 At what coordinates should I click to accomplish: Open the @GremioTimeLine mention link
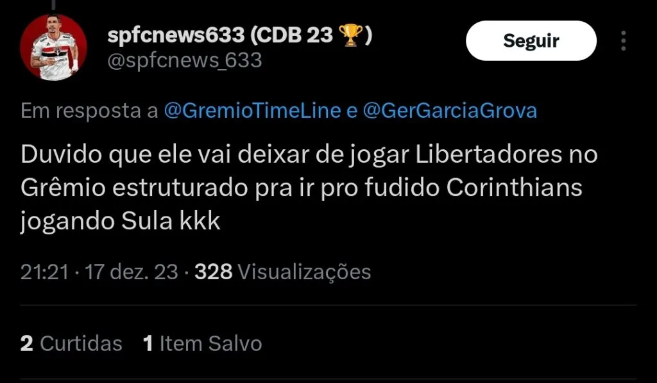(x=252, y=111)
